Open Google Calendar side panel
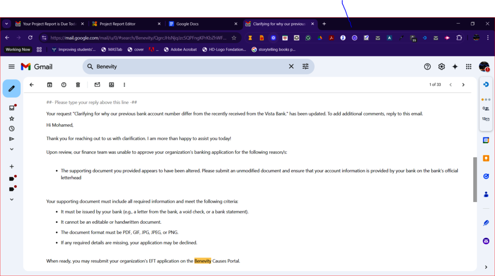Viewport: 495px width, 276px height. (486, 140)
